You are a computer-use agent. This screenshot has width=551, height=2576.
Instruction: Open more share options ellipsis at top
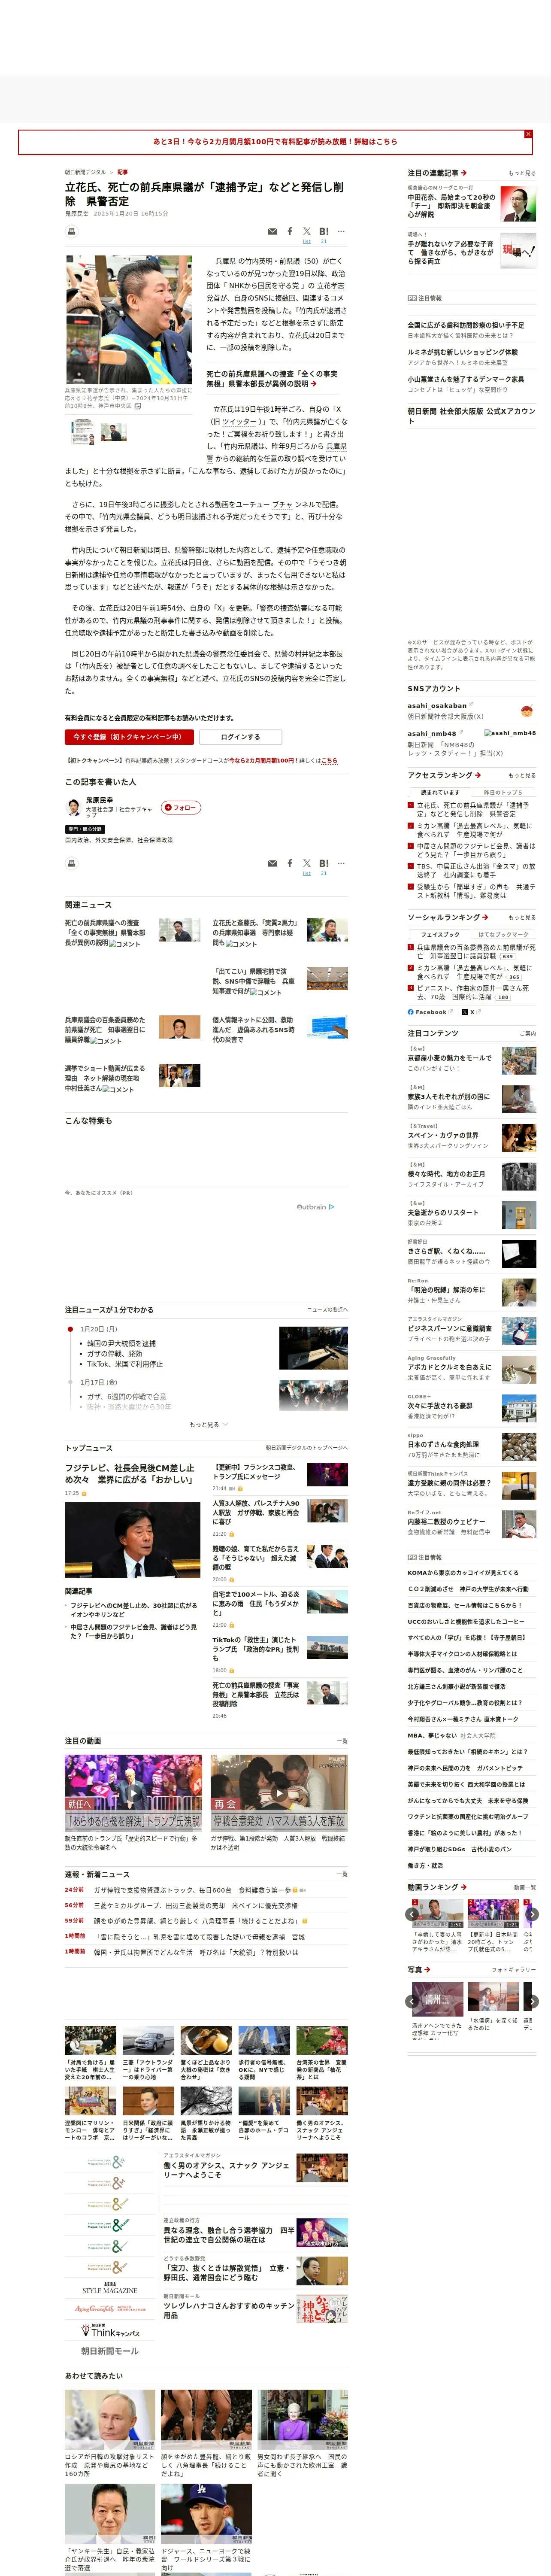pos(341,231)
